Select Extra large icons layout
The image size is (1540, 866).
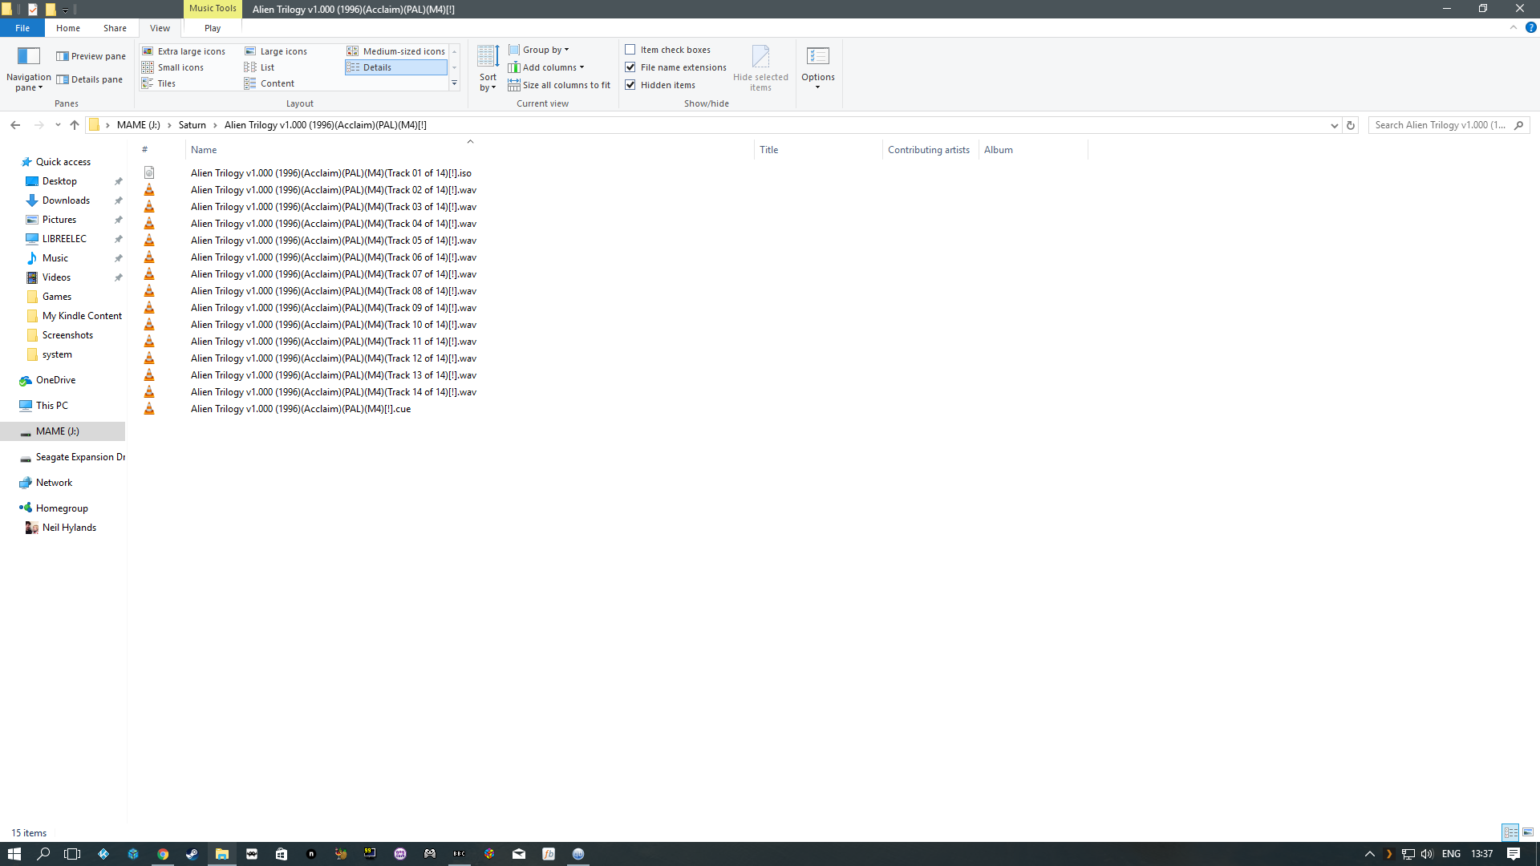tap(184, 51)
